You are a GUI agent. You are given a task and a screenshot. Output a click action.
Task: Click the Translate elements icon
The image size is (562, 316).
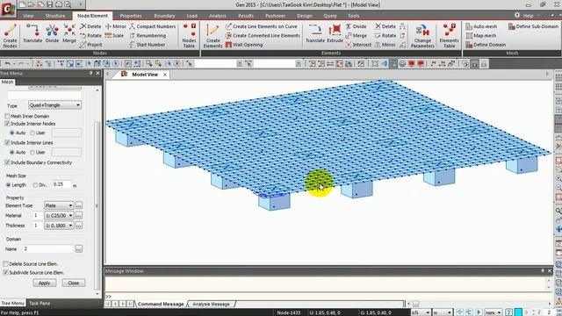tap(314, 33)
